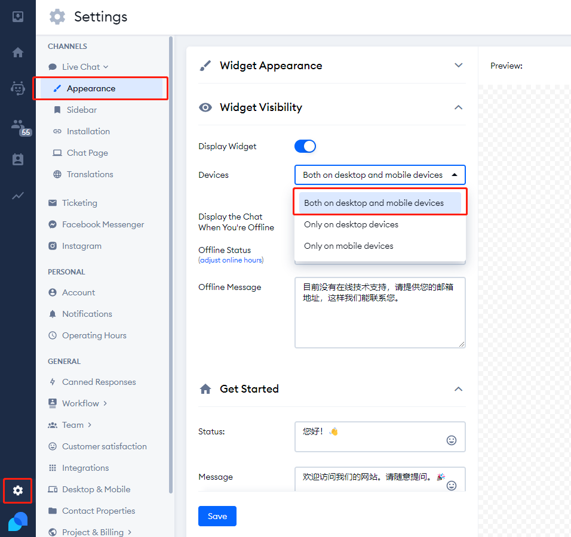Open the Devices dropdown box
The height and width of the screenshot is (537, 571).
(x=379, y=175)
